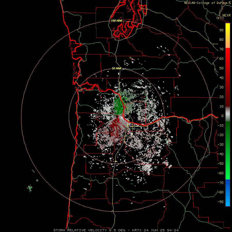Click the -20 value on the velocity scale
This screenshot has height=232, width=232.
pos(220,135)
